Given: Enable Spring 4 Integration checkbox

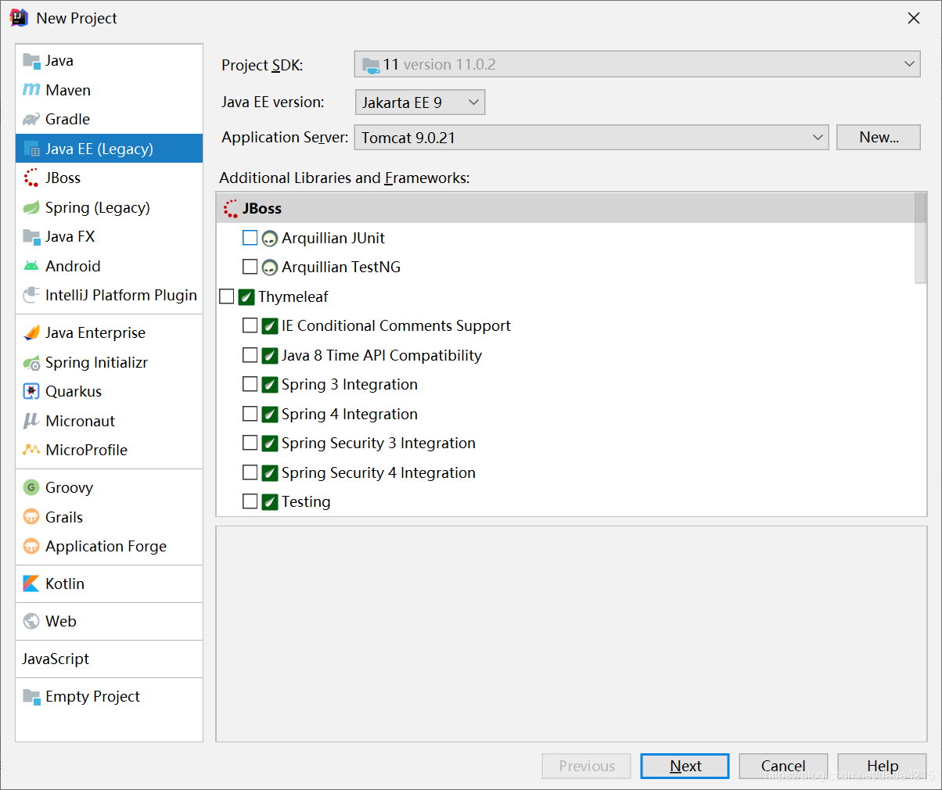Looking at the screenshot, I should pos(250,414).
